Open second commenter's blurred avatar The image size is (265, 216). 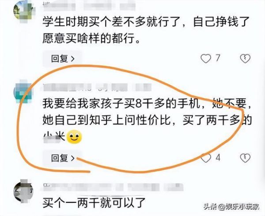pyautogui.click(x=24, y=92)
